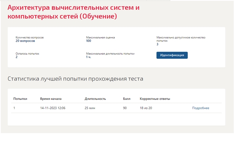Click the Балл column header
The width and height of the screenshot is (239, 148).
[x=127, y=99]
